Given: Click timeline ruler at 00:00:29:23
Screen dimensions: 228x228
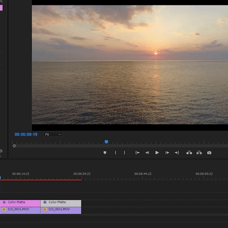Looking at the screenshot, I should (82, 174).
